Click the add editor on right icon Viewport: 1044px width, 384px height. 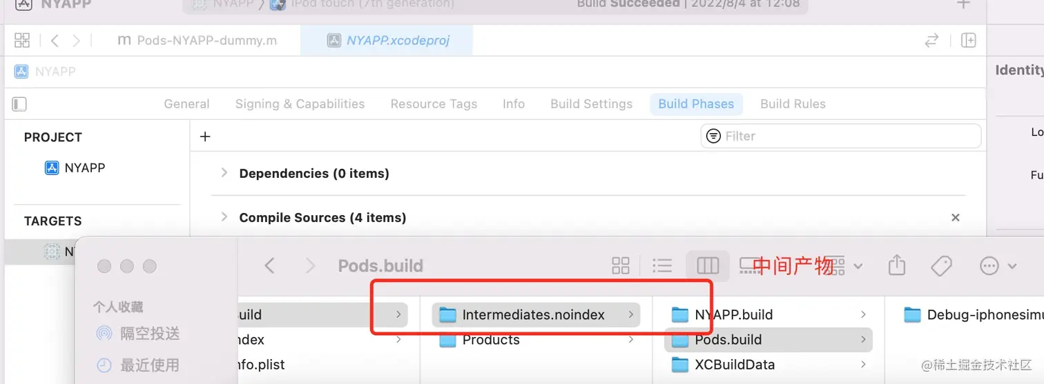969,41
